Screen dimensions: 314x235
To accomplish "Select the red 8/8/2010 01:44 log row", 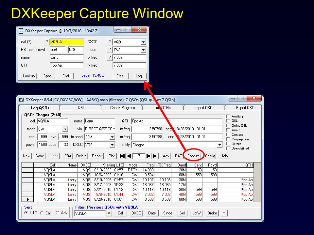I will coord(138,195).
